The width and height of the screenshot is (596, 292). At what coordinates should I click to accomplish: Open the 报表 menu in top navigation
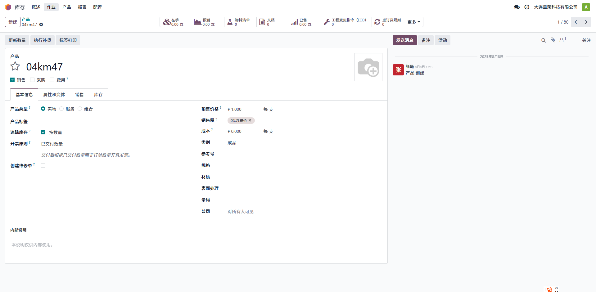[82, 7]
